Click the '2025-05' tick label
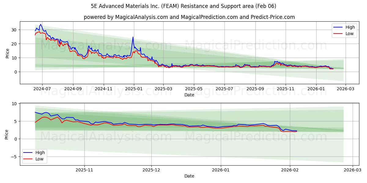This screenshot has height=183, width=367. (194, 89)
